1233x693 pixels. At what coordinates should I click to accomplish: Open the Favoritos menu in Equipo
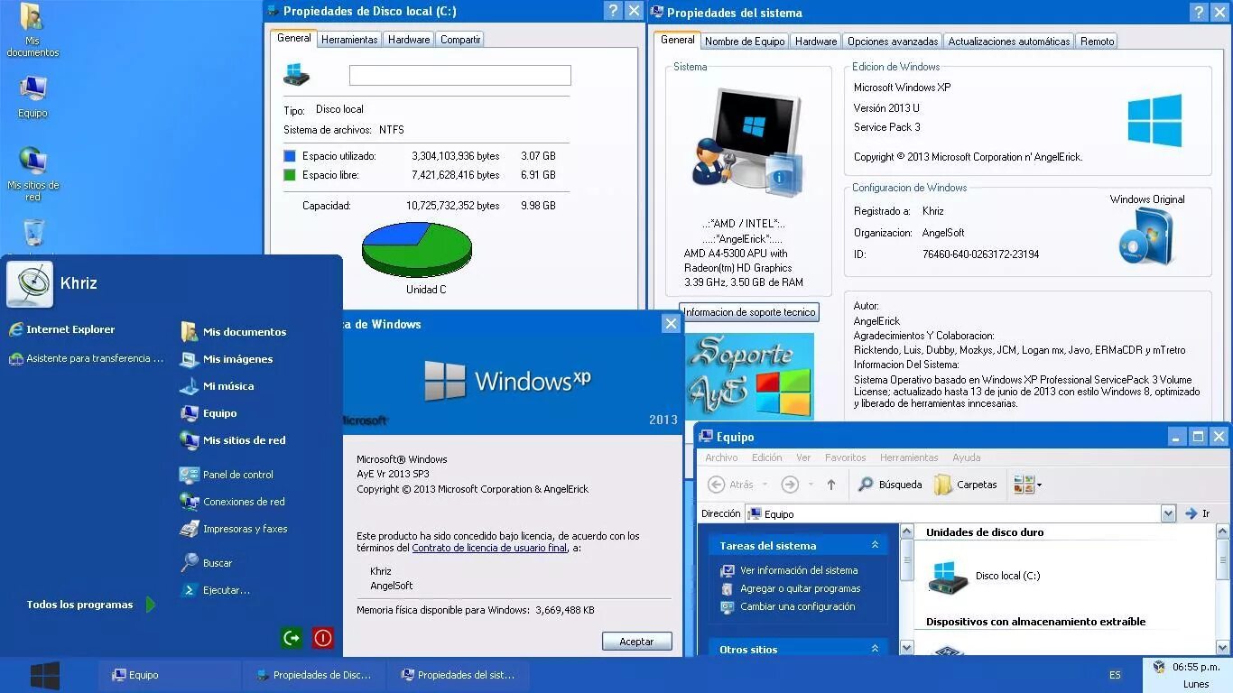[x=845, y=457]
